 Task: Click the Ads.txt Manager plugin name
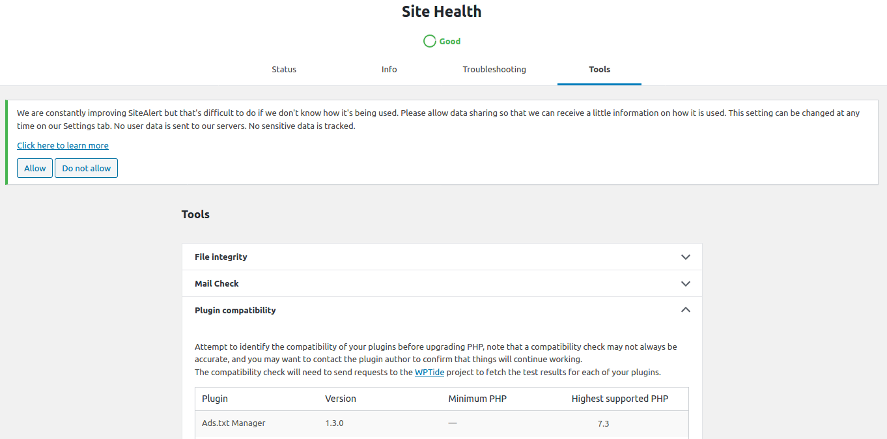point(233,423)
